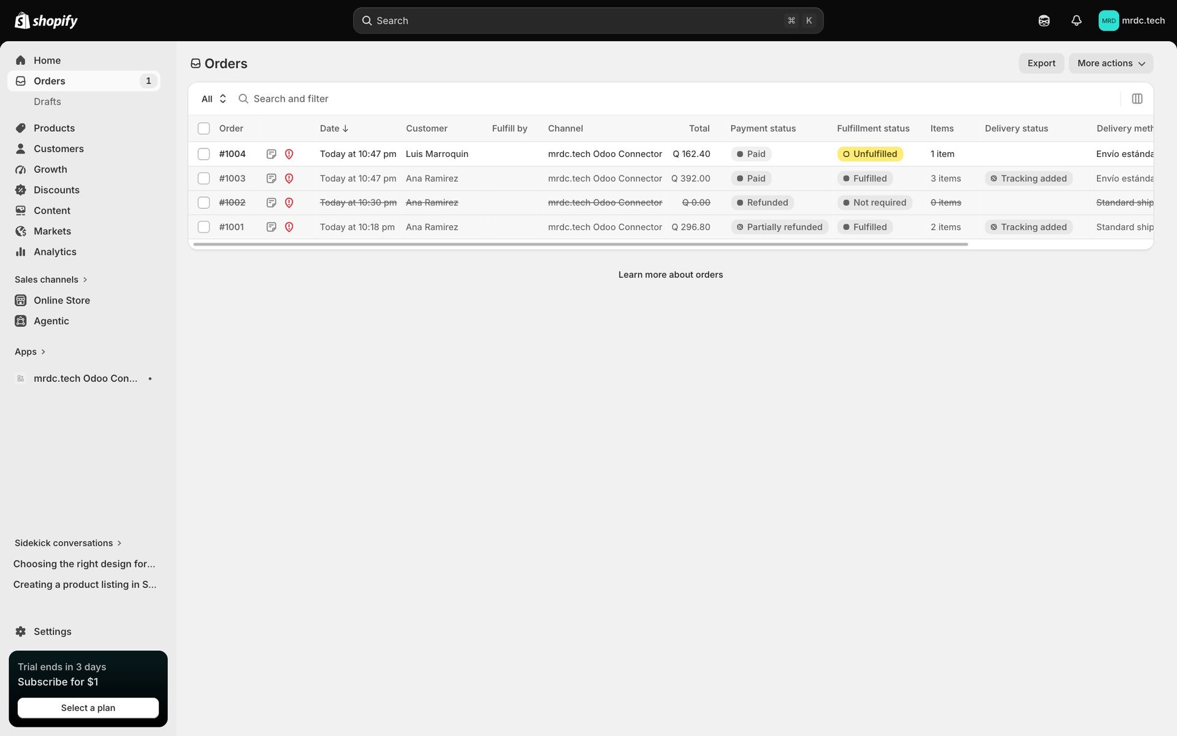Click the Search and filter field

tap(674, 99)
